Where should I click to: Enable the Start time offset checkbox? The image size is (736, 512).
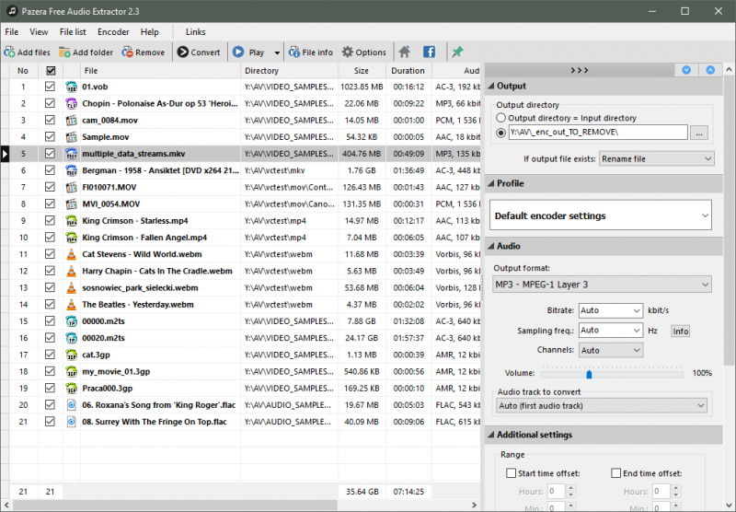(x=512, y=473)
